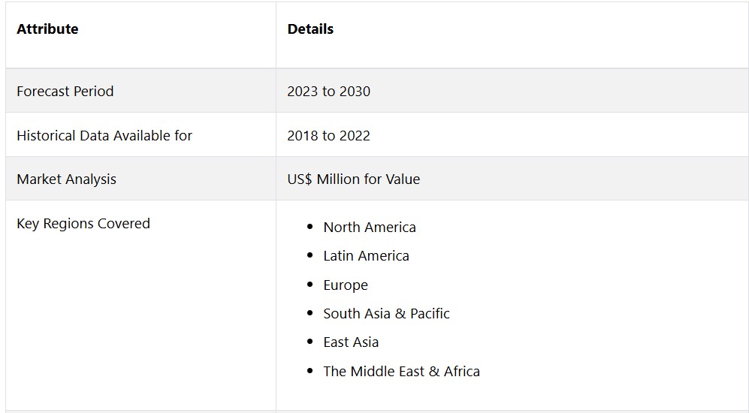The image size is (749, 413).
Task: Click bullet point beside Latin America
Action: pos(310,255)
